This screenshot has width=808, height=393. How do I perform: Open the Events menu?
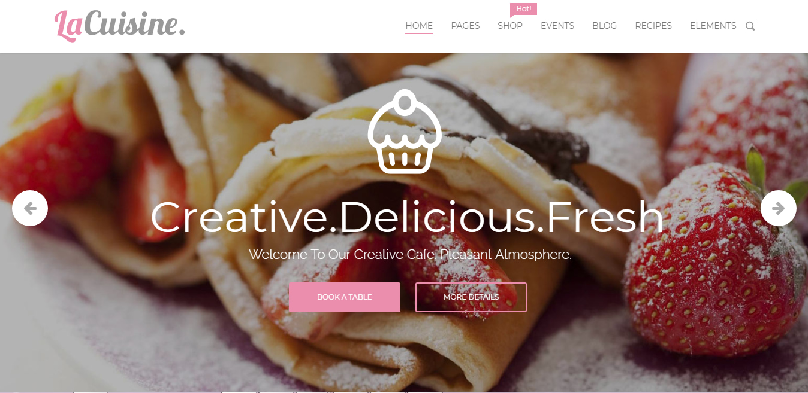[x=557, y=26]
